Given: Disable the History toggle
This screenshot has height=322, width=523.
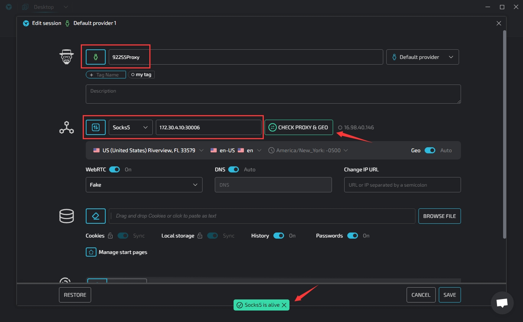Looking at the screenshot, I should pyautogui.click(x=278, y=236).
